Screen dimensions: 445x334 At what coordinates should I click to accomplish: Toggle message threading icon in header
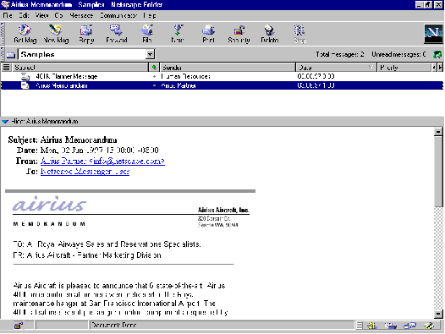[6, 68]
